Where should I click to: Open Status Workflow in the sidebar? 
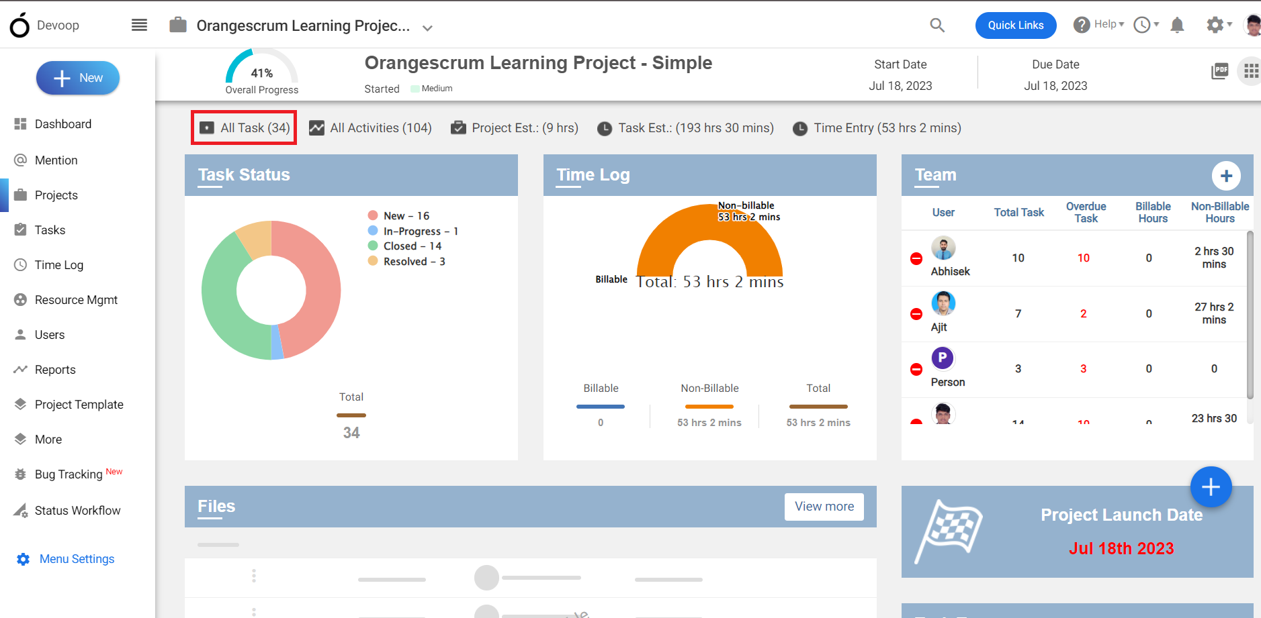tap(78, 511)
